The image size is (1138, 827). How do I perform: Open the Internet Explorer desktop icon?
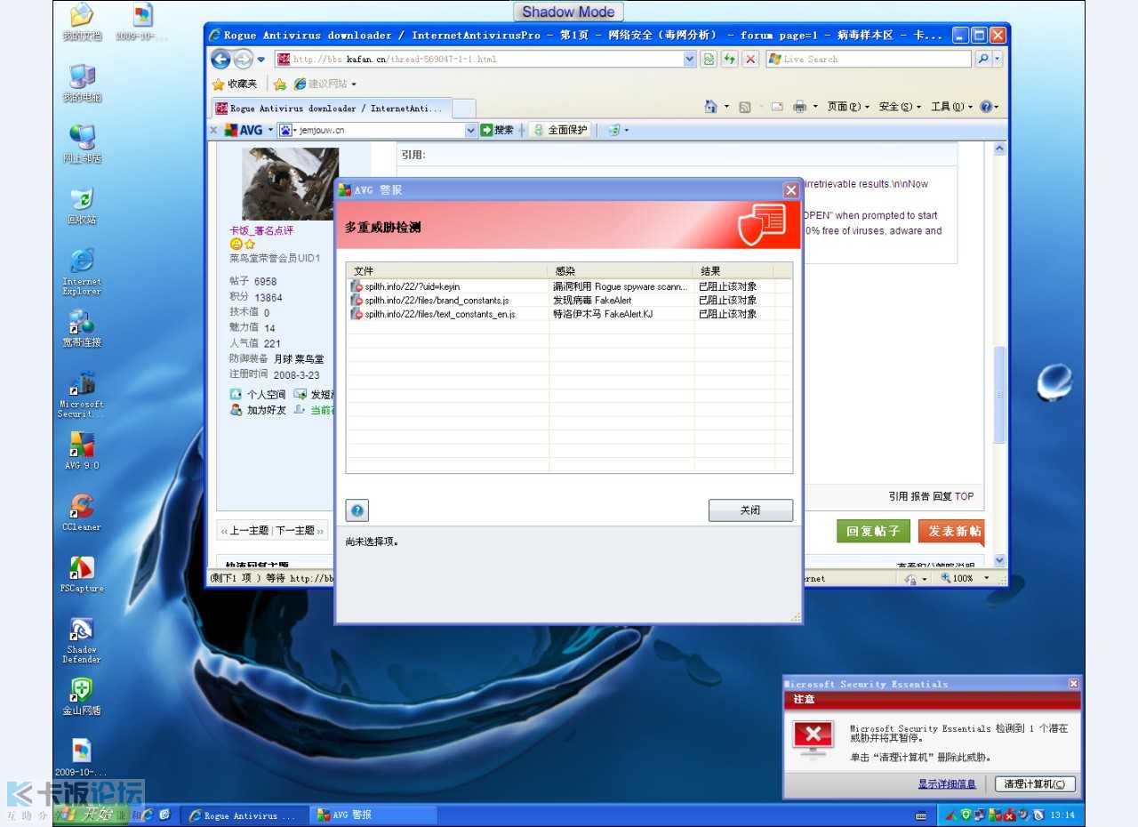pos(82,270)
